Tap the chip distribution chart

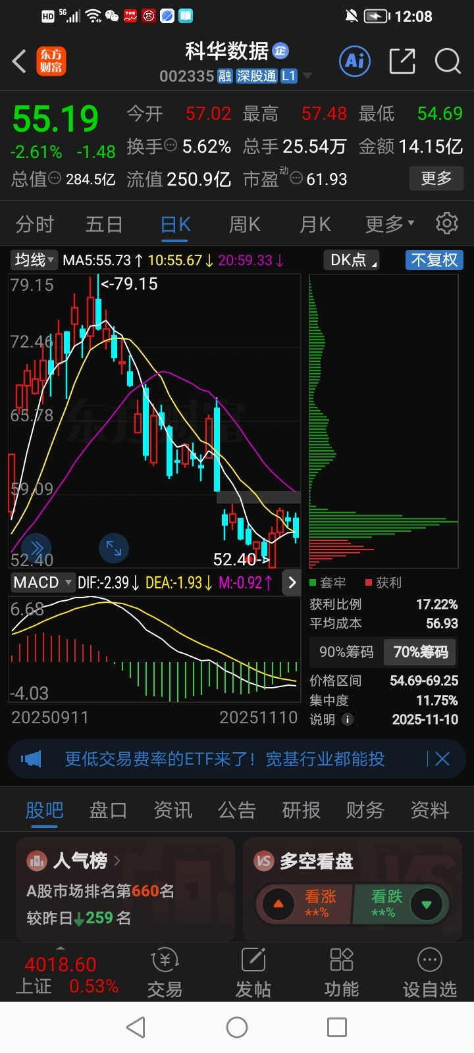pos(383,421)
